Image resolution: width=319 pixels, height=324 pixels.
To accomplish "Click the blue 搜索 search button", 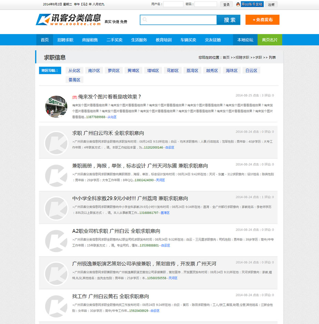I will (x=228, y=20).
